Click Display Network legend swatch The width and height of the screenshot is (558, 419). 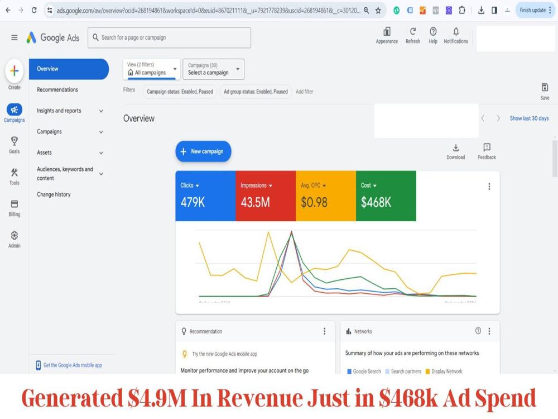[x=428, y=372]
